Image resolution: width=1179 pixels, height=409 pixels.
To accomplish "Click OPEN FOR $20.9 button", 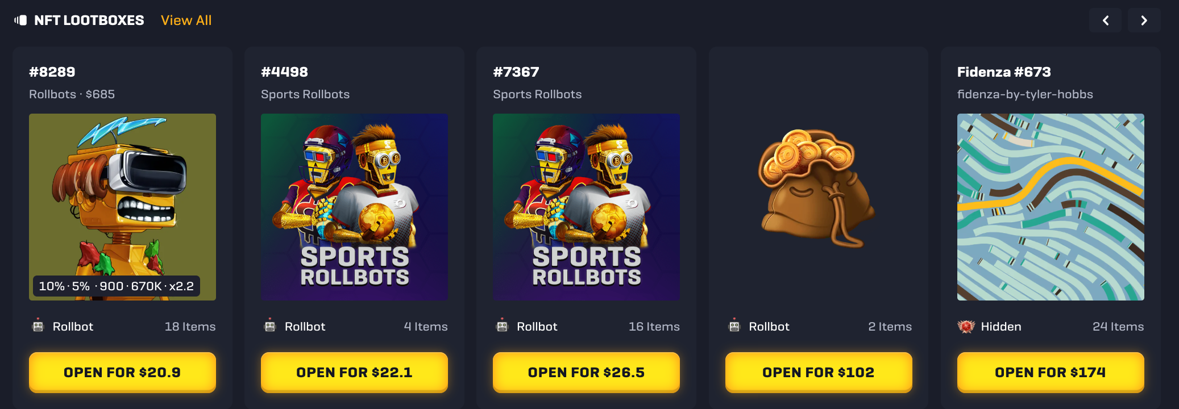I will point(122,372).
